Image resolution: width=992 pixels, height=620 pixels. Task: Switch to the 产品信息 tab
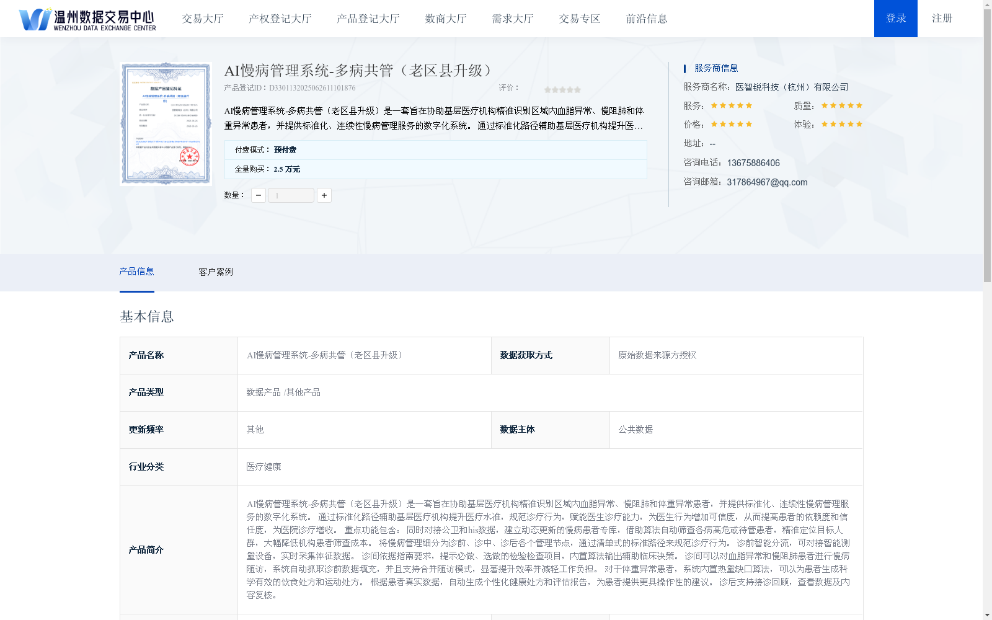pyautogui.click(x=136, y=272)
